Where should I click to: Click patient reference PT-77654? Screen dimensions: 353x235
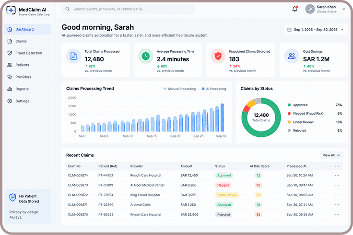point(106,195)
